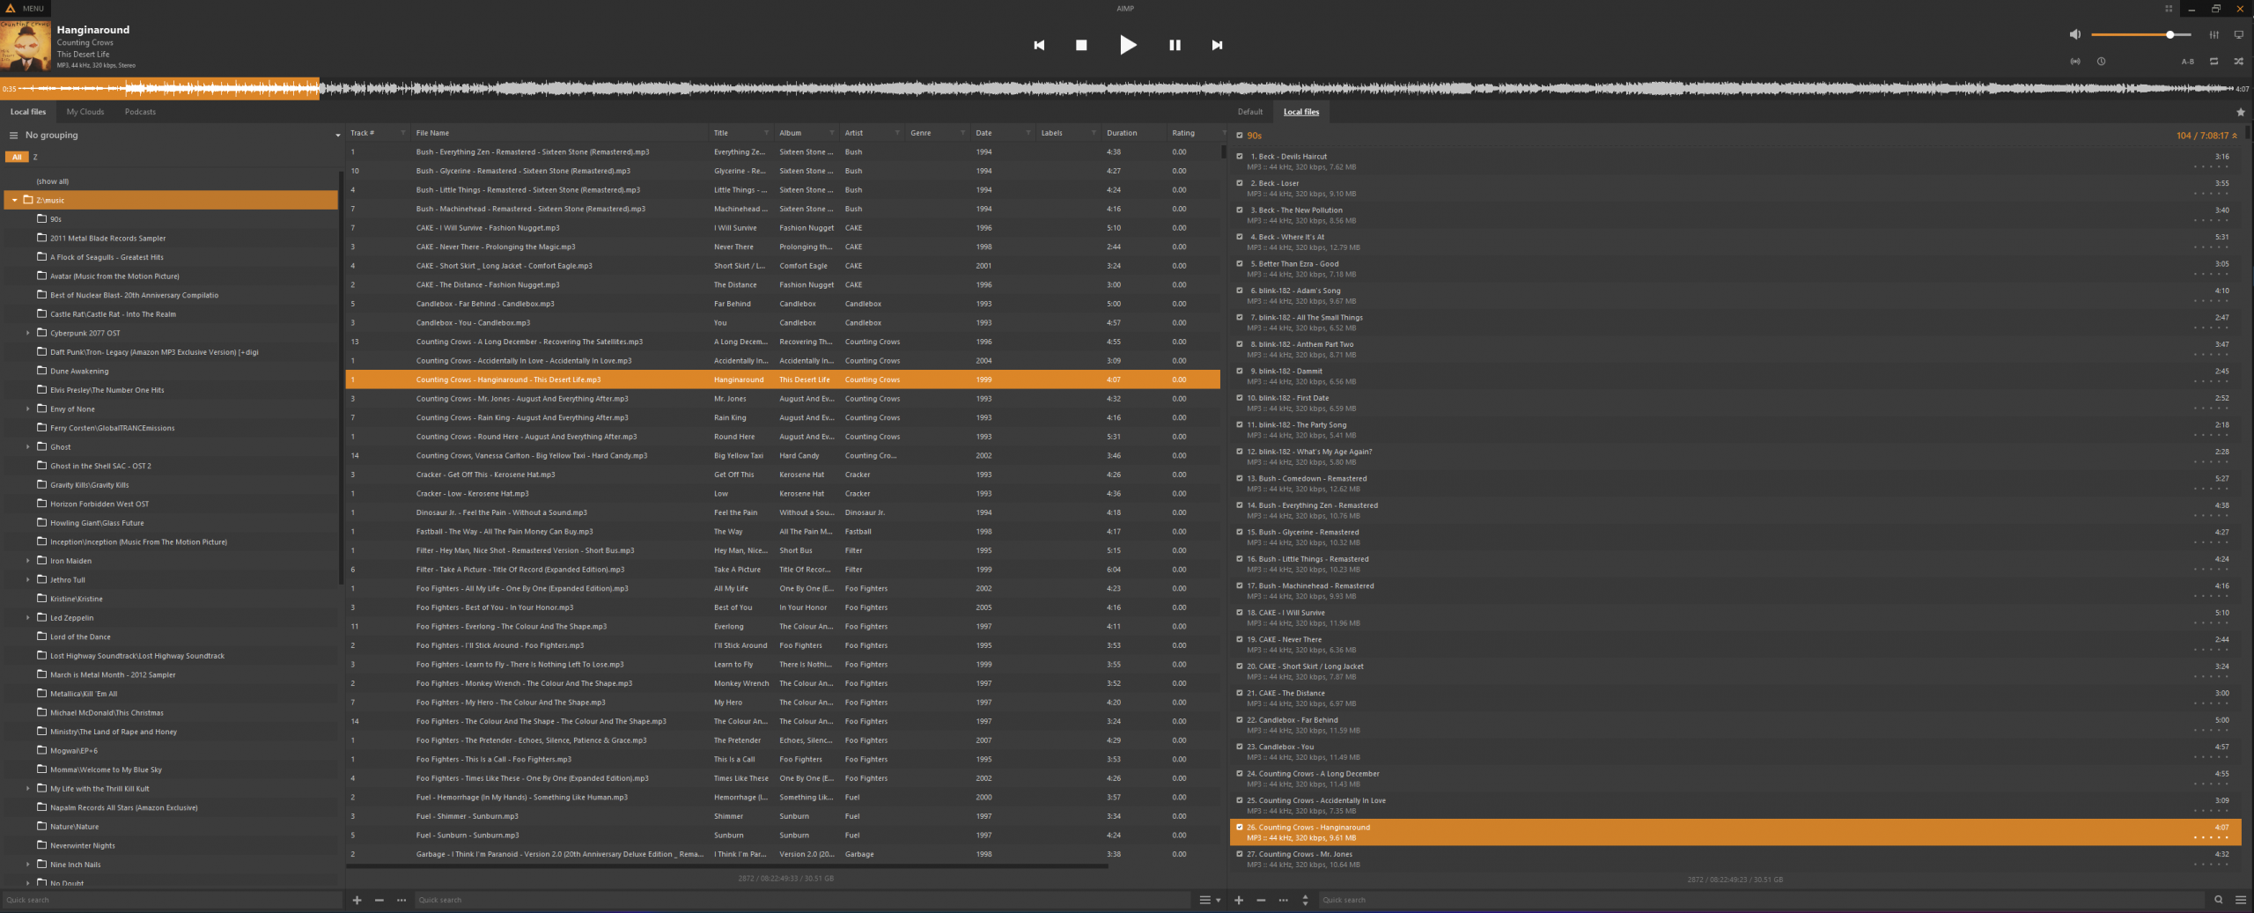Screen dimensions: 2254x913
Task: Play the previous track
Action: click(1039, 45)
